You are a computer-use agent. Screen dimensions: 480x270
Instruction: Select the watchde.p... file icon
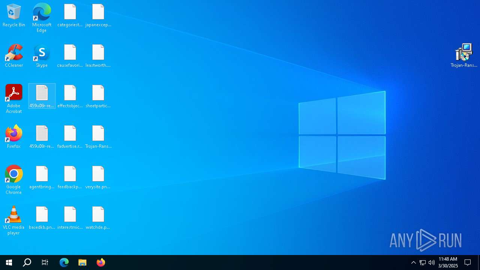98,218
